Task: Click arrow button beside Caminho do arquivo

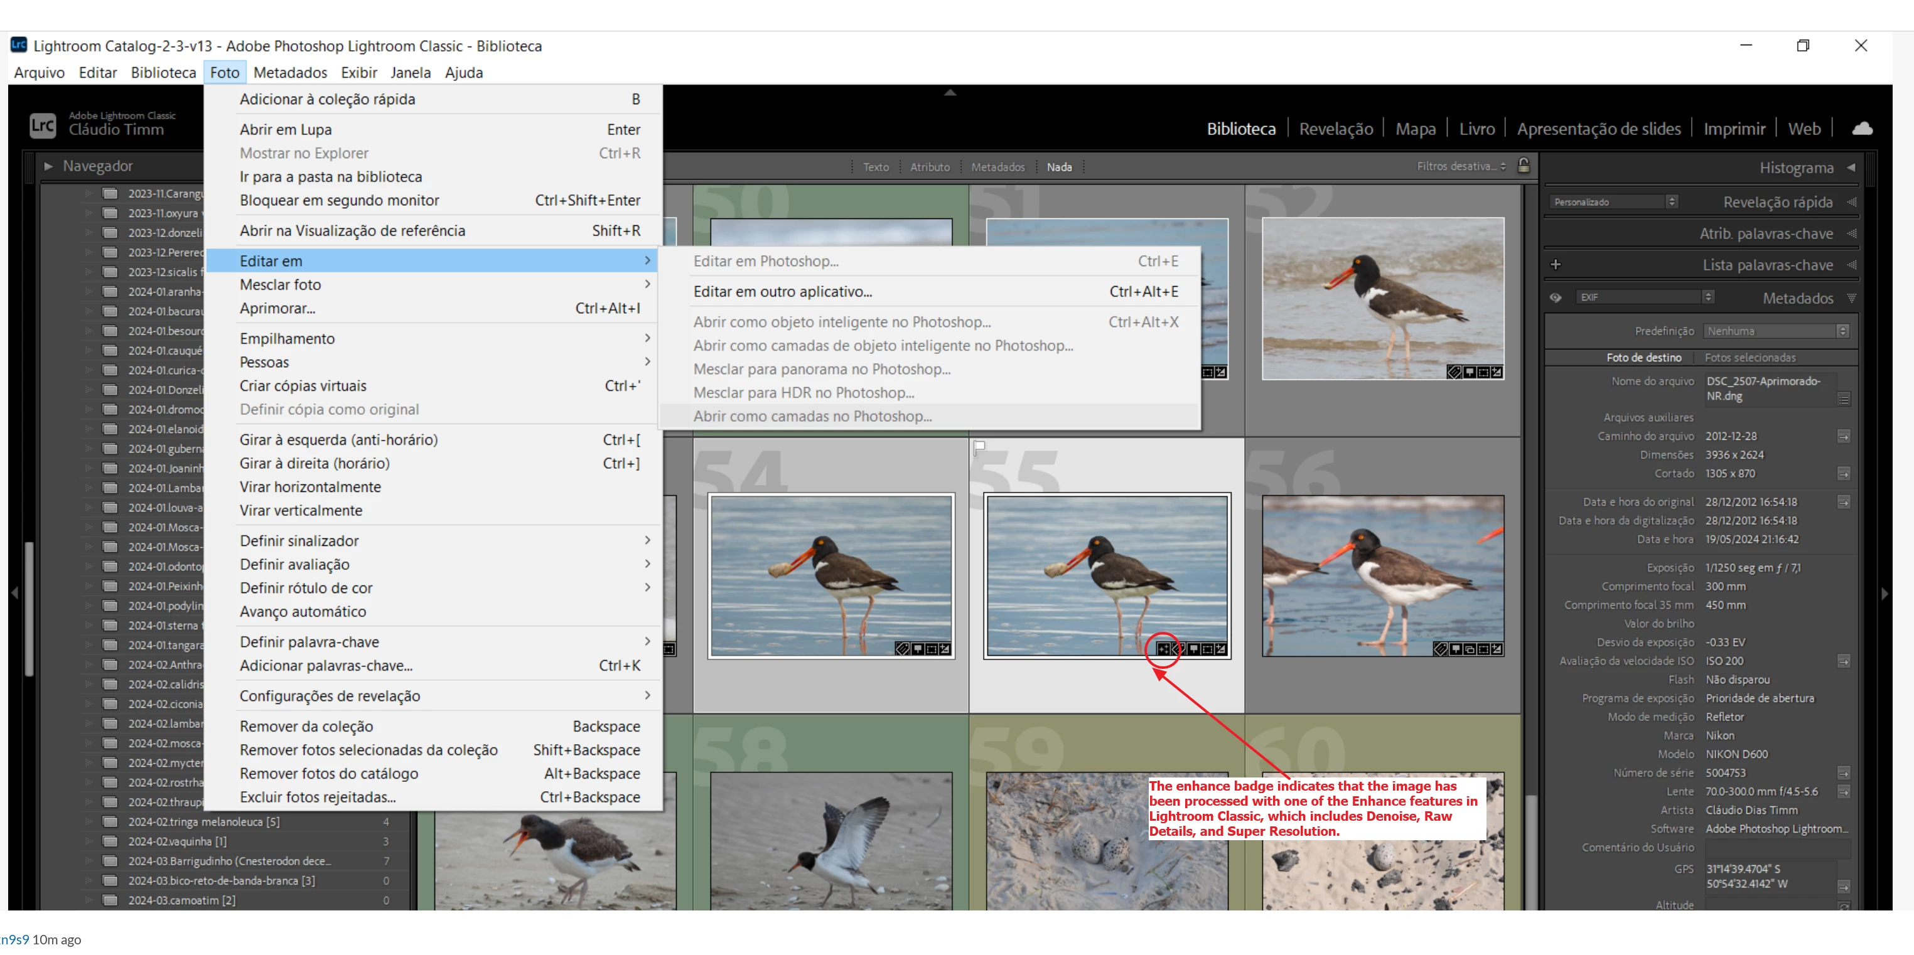Action: (1844, 437)
